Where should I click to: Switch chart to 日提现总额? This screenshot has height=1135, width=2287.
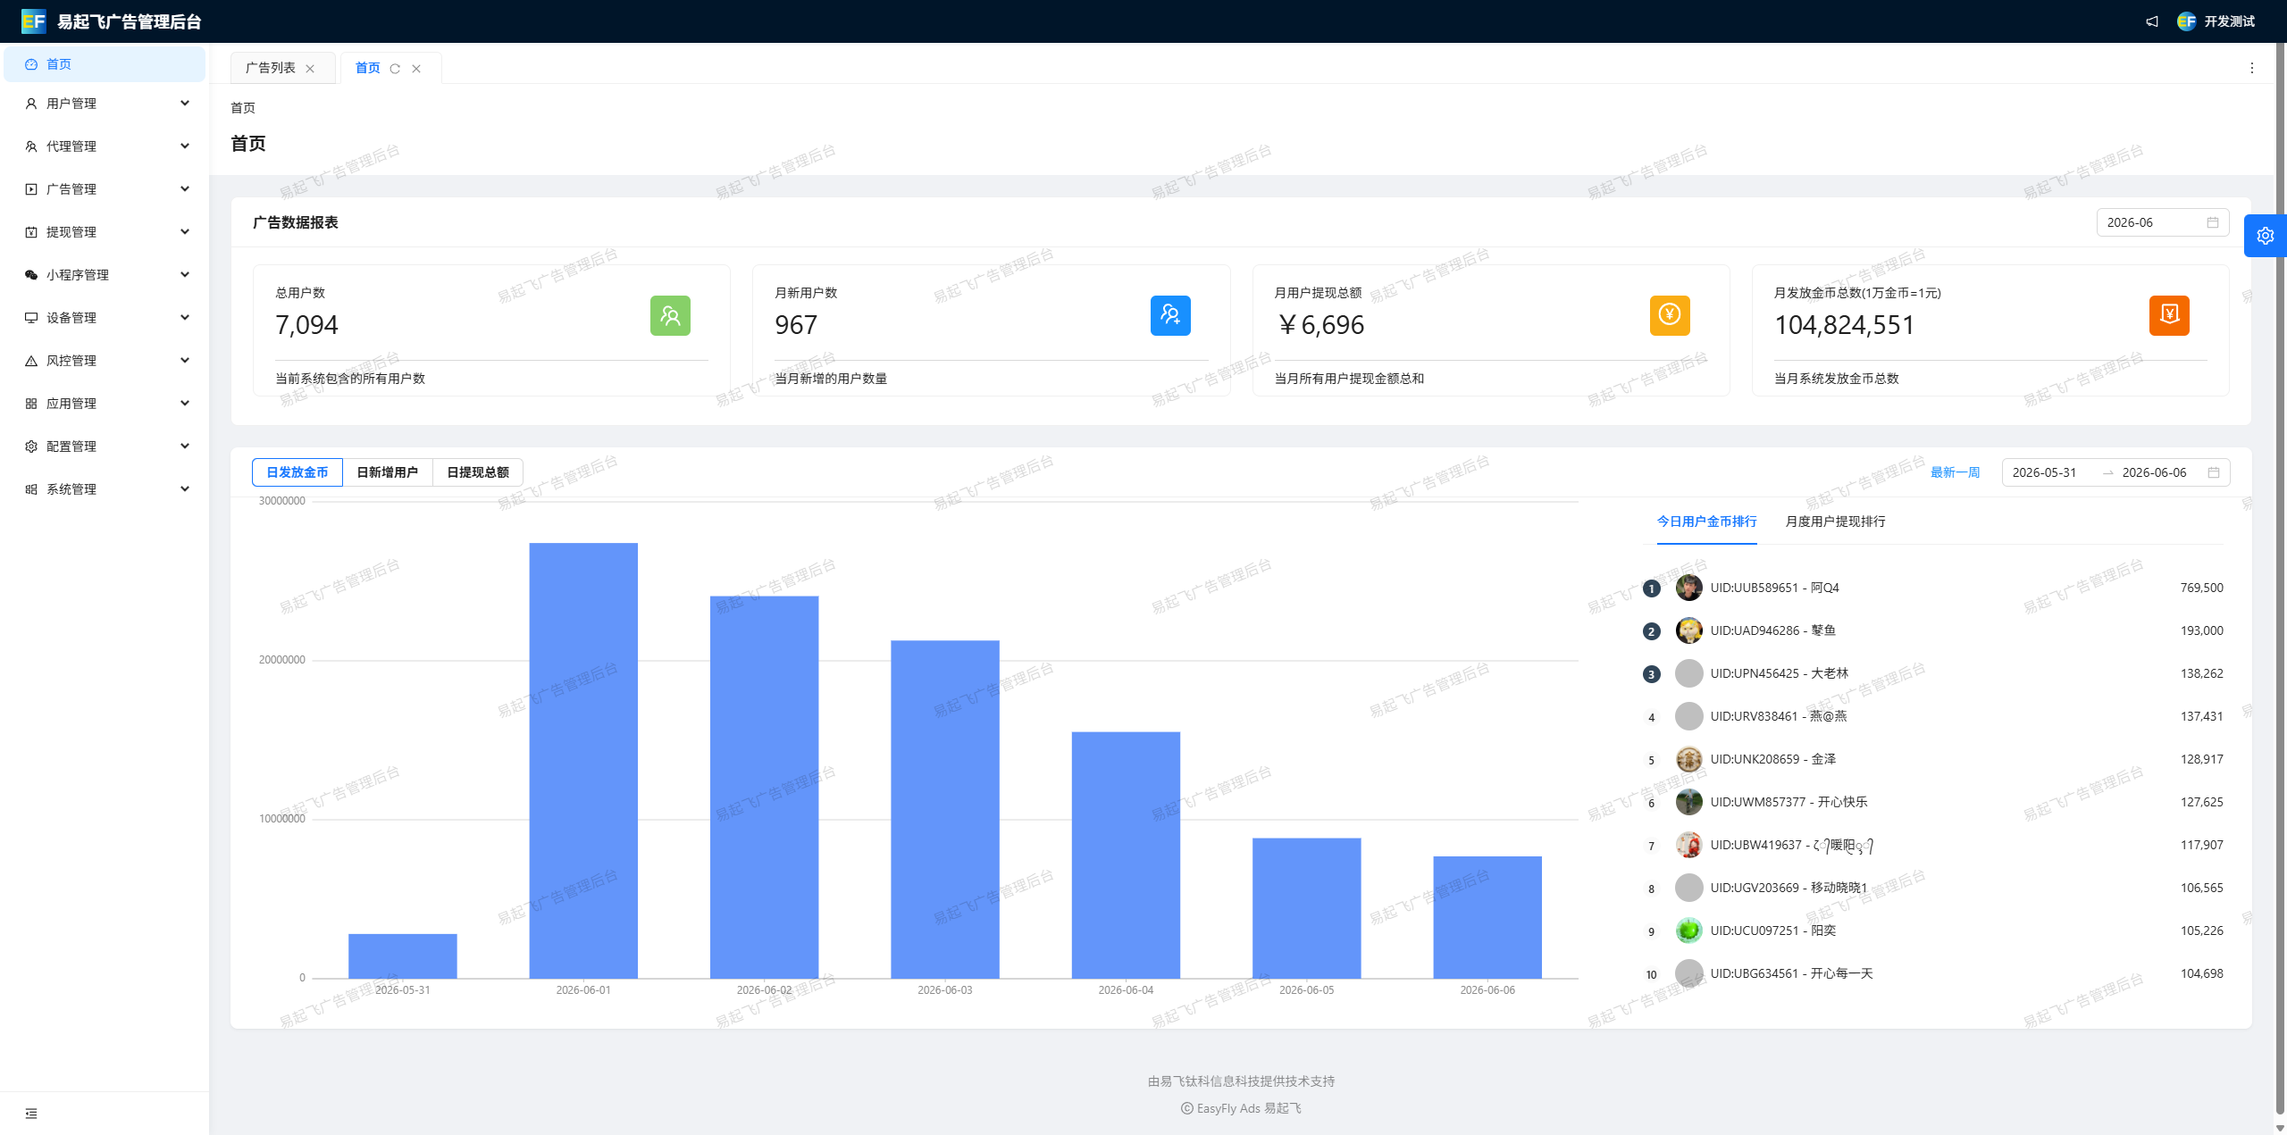point(478,472)
